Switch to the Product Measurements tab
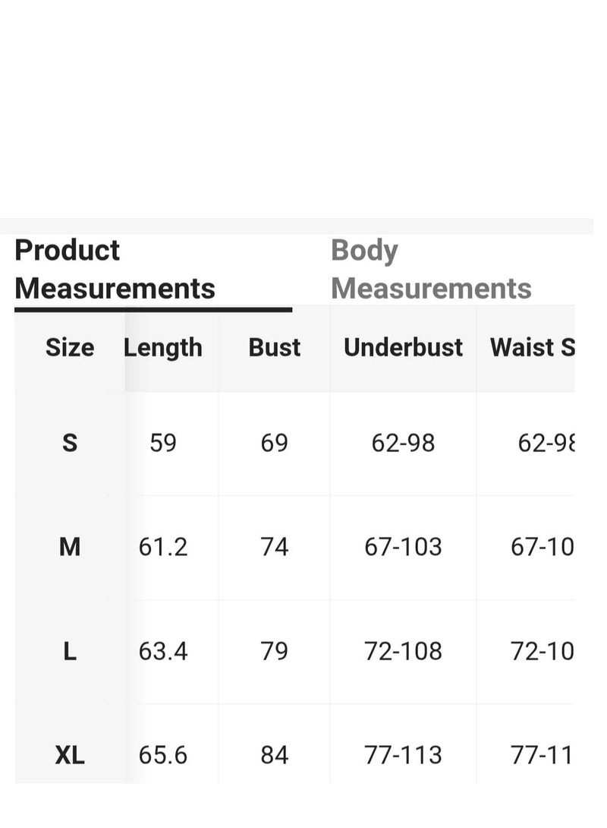 click(115, 270)
